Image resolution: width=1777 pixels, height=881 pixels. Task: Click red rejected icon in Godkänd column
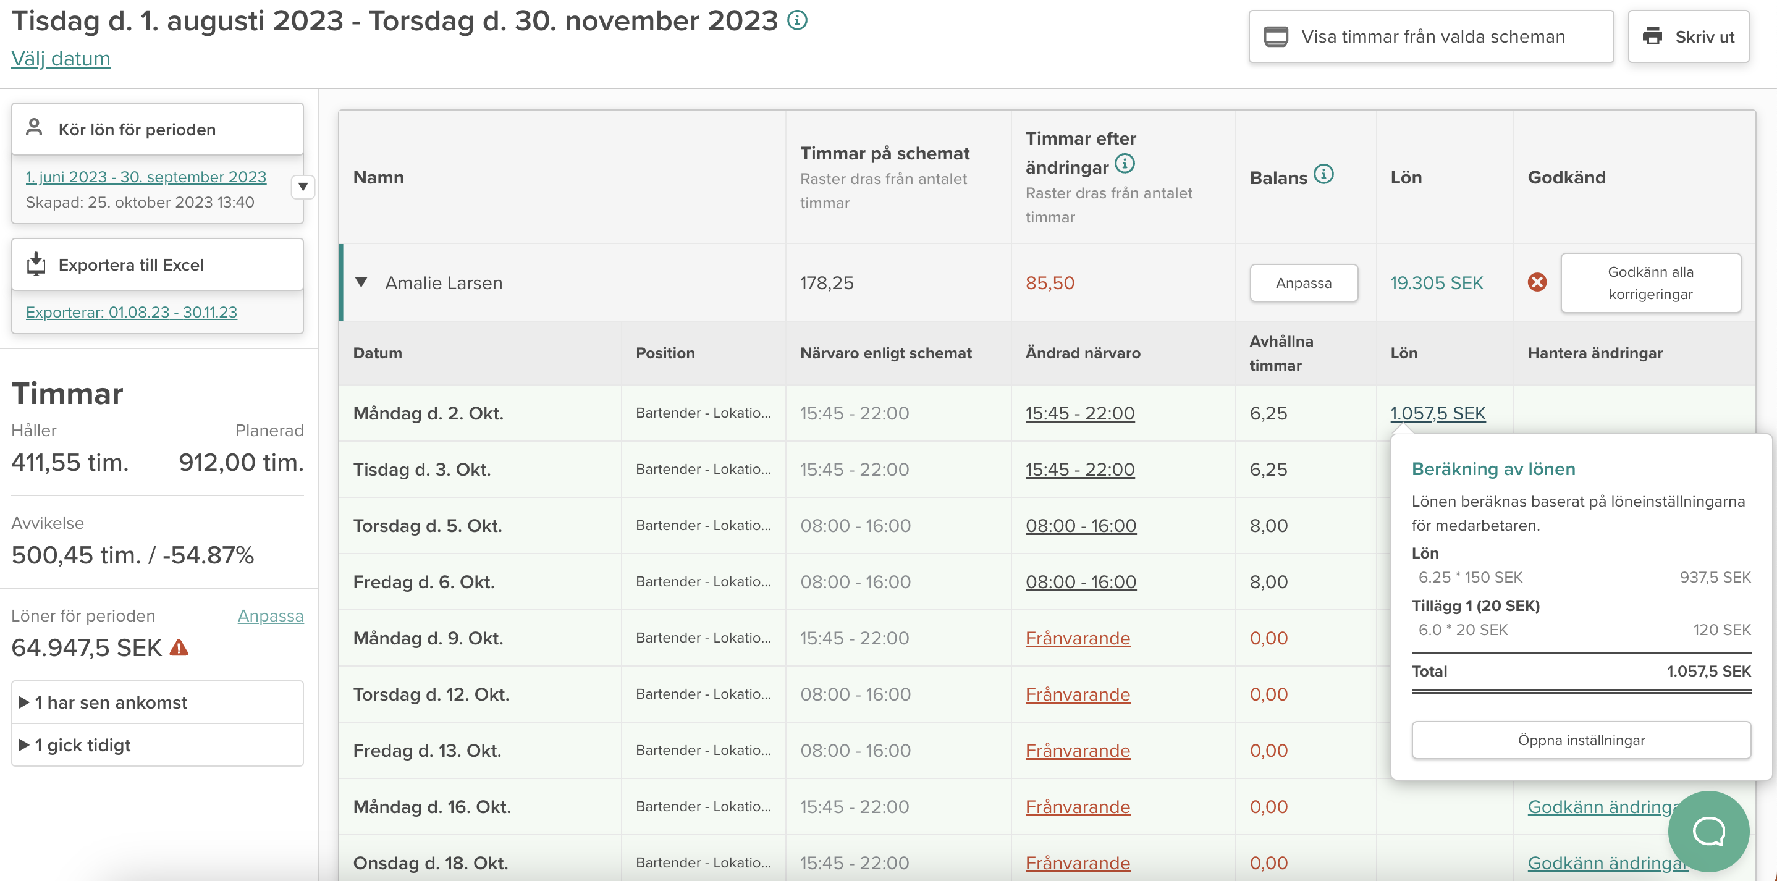[x=1537, y=282]
